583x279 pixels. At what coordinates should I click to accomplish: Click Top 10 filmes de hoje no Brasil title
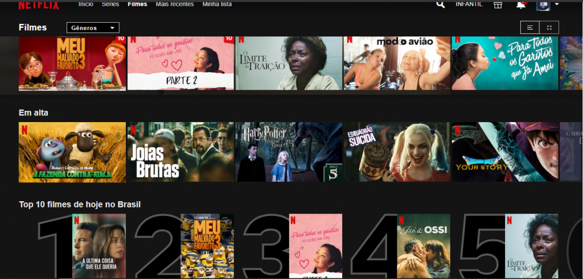tap(80, 205)
